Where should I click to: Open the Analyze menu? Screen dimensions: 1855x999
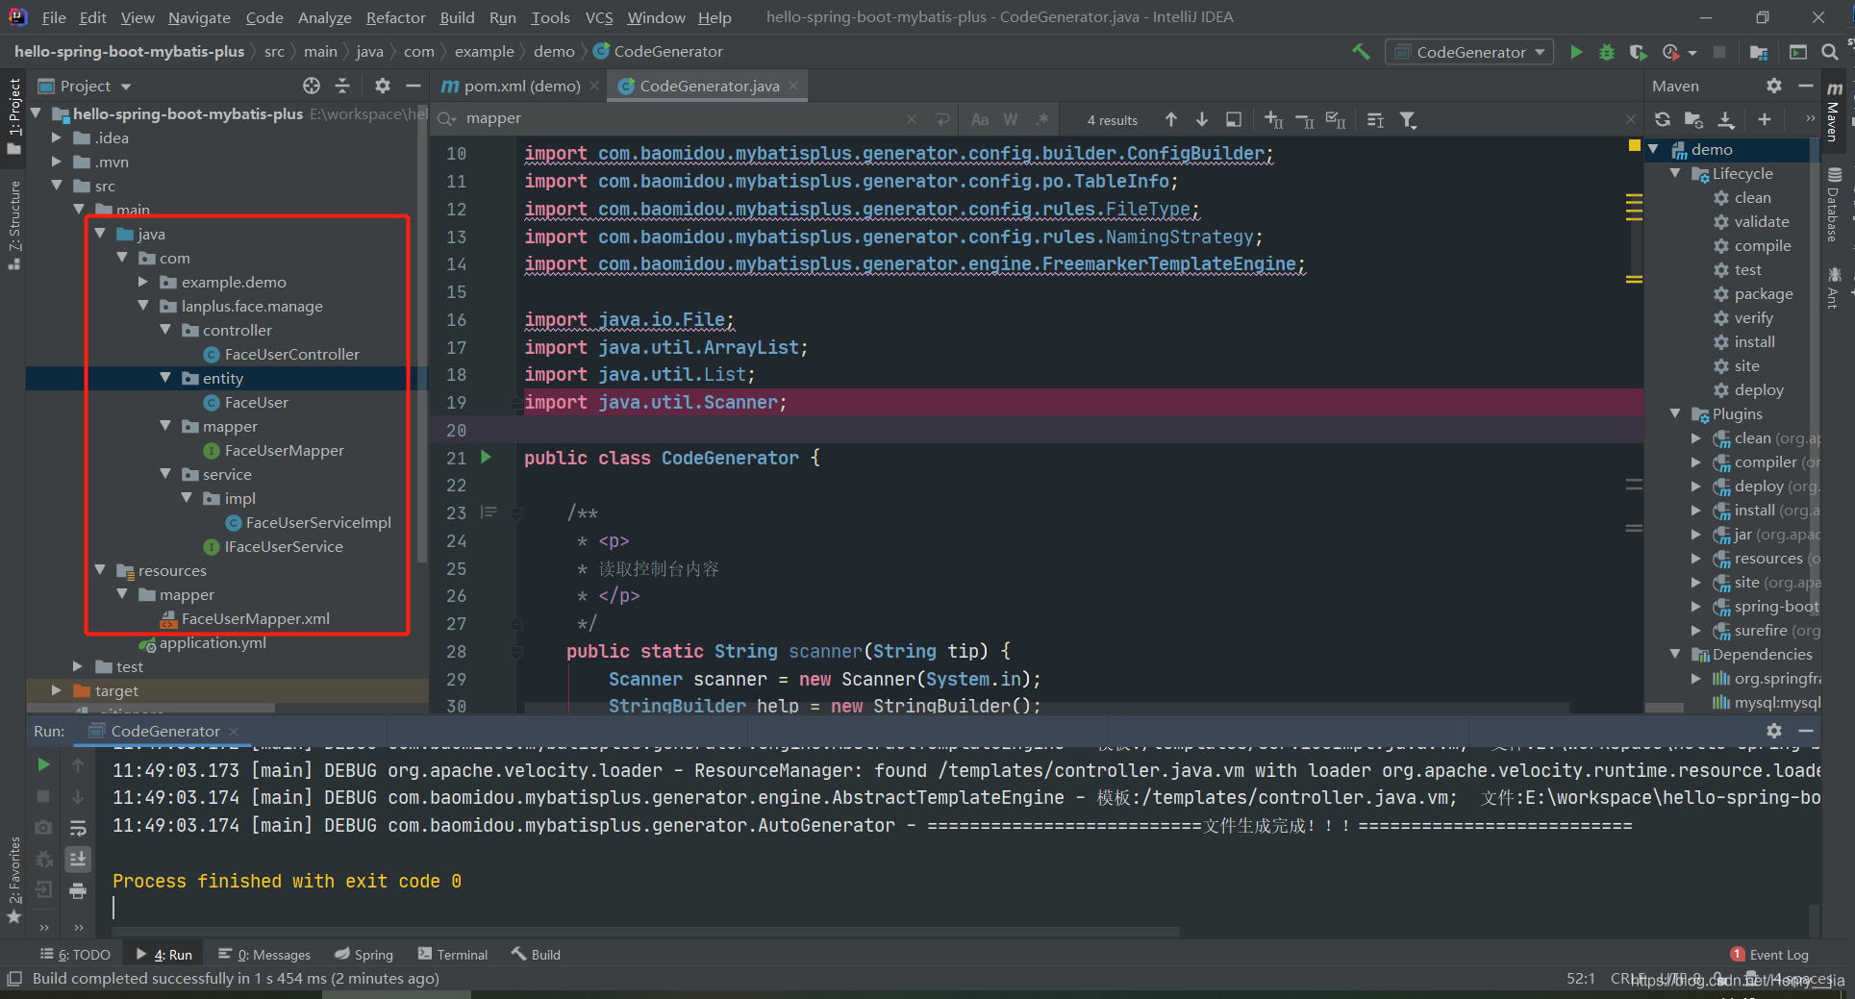click(x=325, y=17)
